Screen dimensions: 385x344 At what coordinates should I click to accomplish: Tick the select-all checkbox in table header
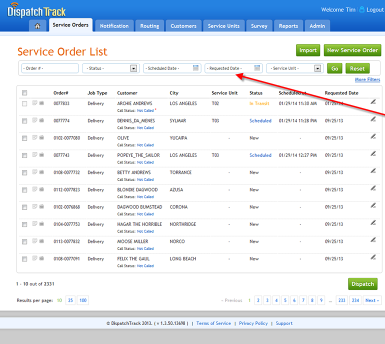[x=24, y=92]
